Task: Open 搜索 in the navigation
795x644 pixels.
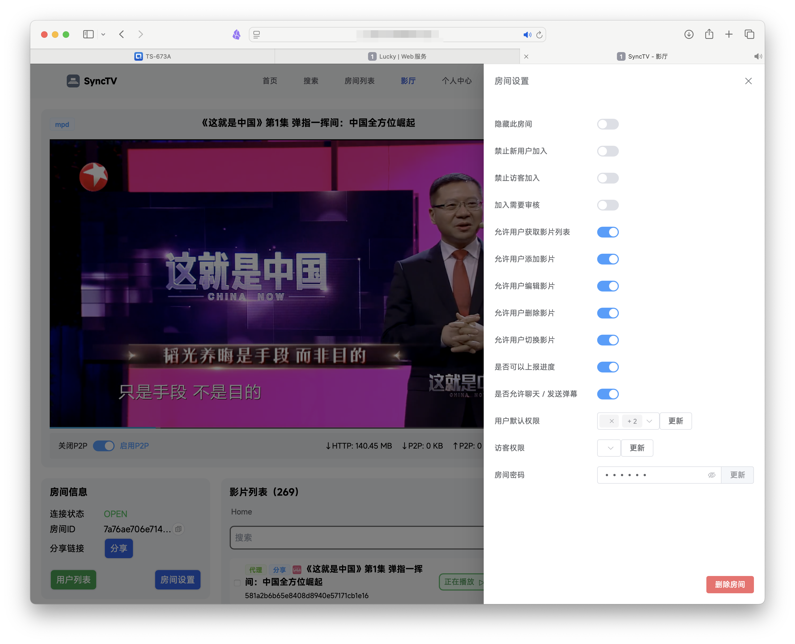Action: point(311,81)
